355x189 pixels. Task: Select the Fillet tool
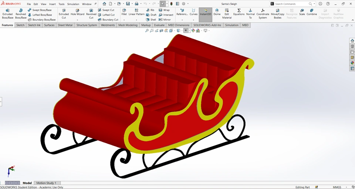point(124,12)
